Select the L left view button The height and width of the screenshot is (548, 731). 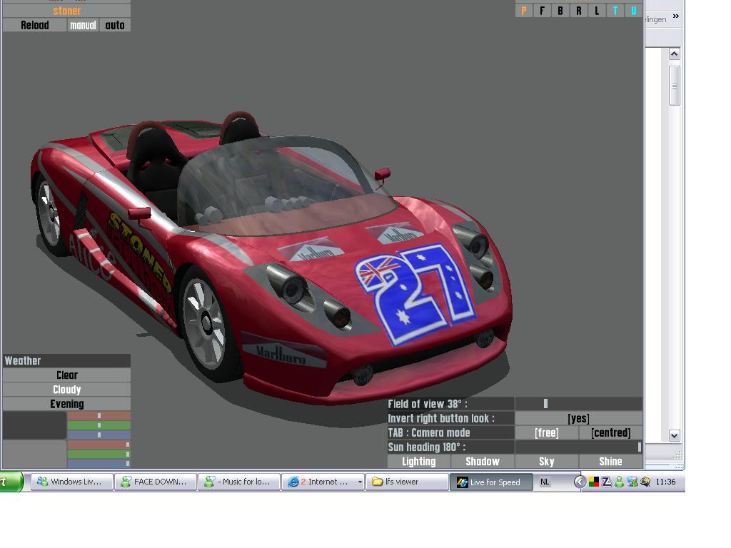597,10
